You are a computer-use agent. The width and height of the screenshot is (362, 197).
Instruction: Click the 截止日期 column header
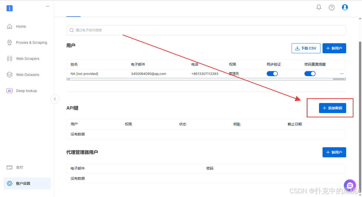pos(295,124)
